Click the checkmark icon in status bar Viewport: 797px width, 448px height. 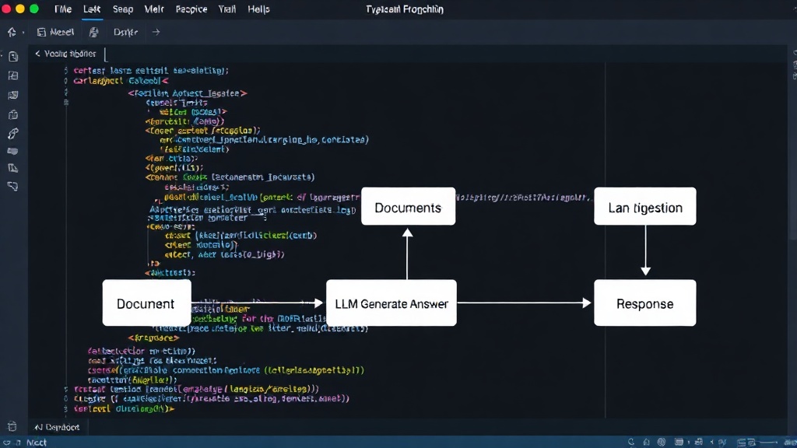click(x=722, y=442)
